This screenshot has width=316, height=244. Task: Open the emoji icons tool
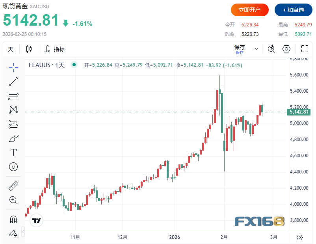click(x=13, y=167)
